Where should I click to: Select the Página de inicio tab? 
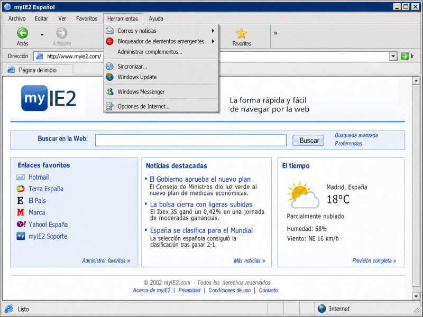tap(39, 70)
